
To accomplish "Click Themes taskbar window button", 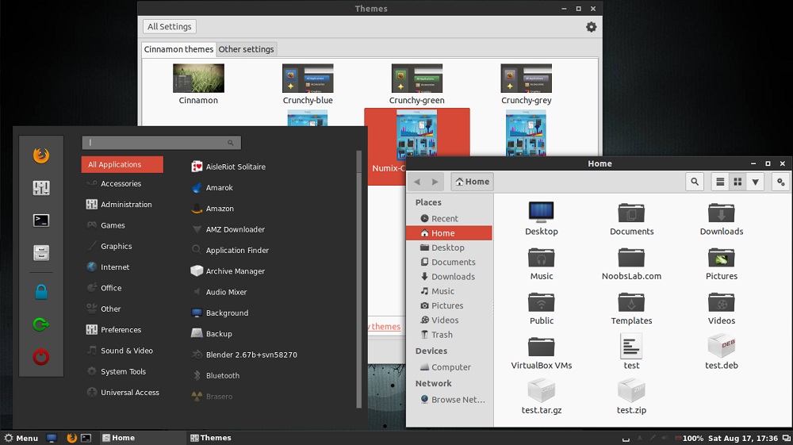I will tap(211, 438).
